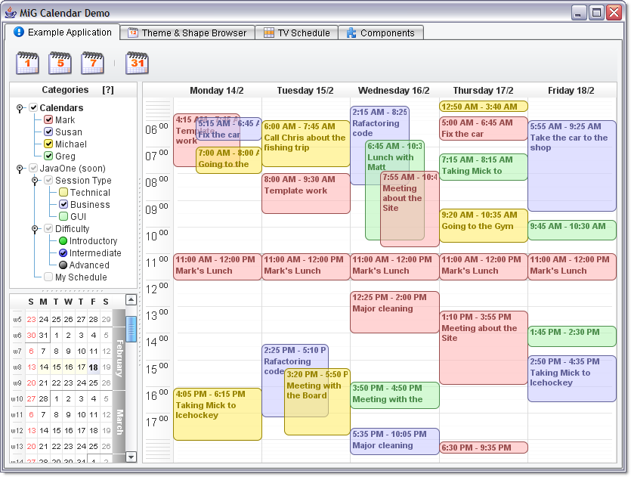Select Thursday's 12:50 AM - 3:40 AM event

pos(484,107)
